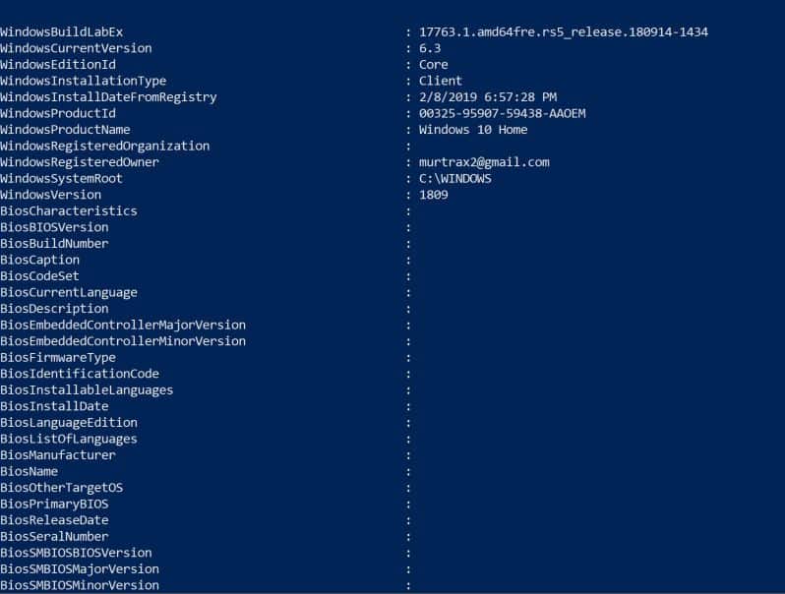Select the WindowsEditionId value Core

pyautogui.click(x=434, y=65)
